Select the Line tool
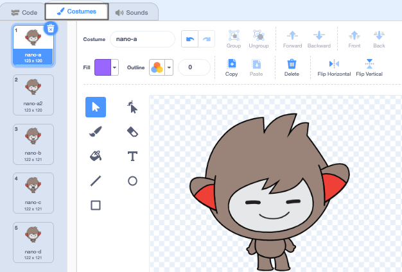This screenshot has height=272, width=402. pyautogui.click(x=96, y=181)
